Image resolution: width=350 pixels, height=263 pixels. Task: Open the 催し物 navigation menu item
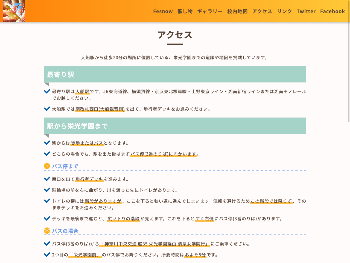[x=185, y=11]
